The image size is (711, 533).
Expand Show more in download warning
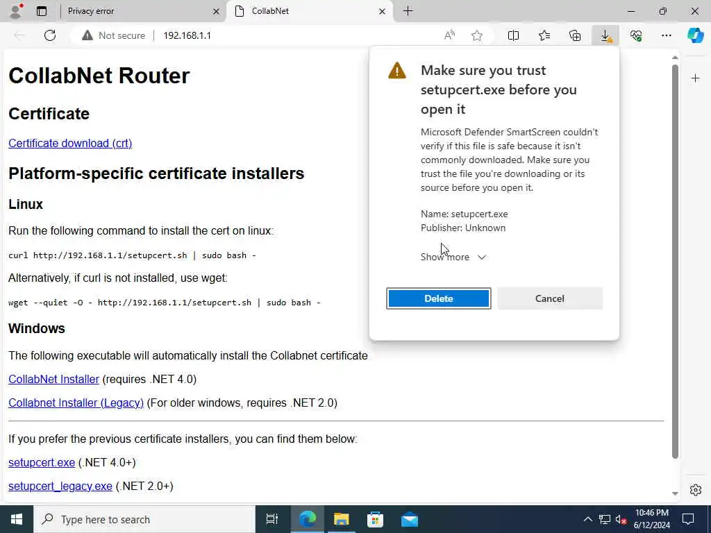[x=453, y=257]
